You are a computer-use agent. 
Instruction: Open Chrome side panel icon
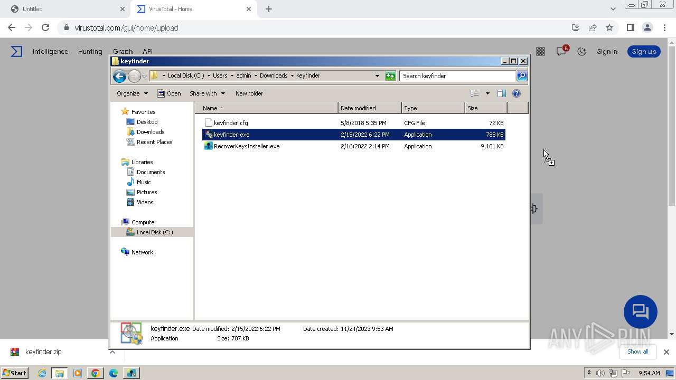(x=630, y=28)
